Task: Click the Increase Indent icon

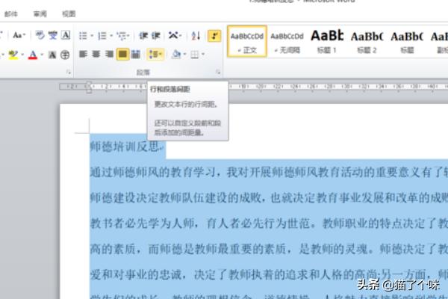Action: pyautogui.click(x=156, y=35)
